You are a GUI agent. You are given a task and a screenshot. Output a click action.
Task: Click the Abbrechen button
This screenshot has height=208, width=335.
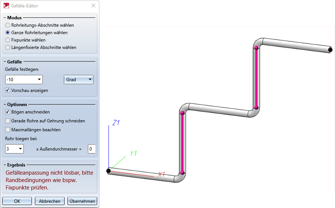pos(50,201)
